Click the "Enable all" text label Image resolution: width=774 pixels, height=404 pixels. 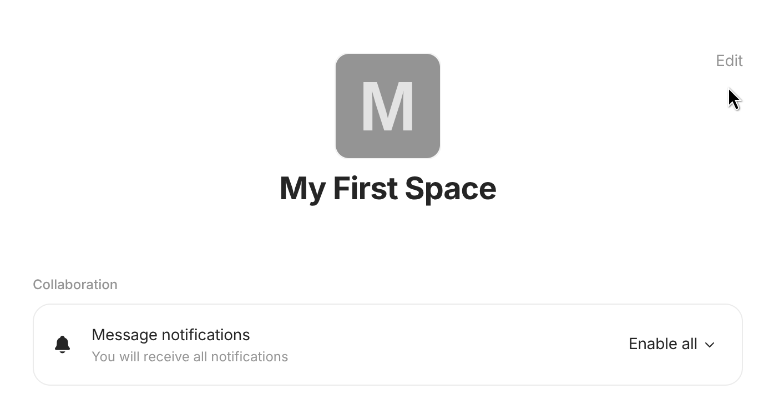(x=662, y=344)
